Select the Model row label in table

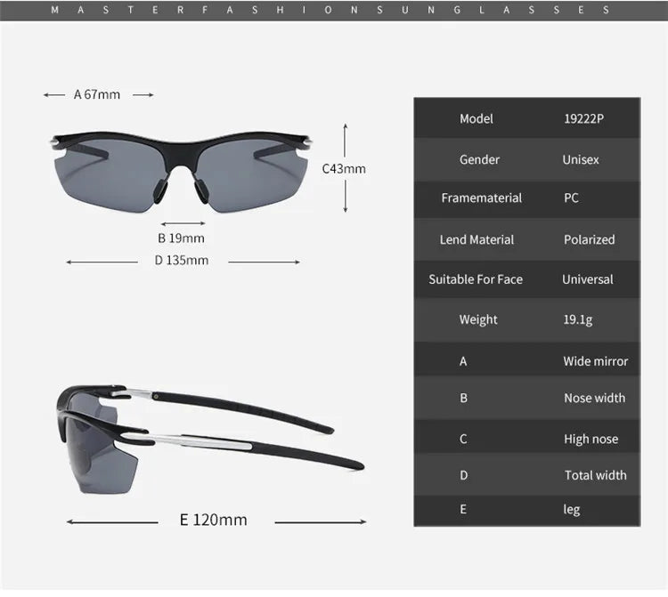click(x=476, y=118)
